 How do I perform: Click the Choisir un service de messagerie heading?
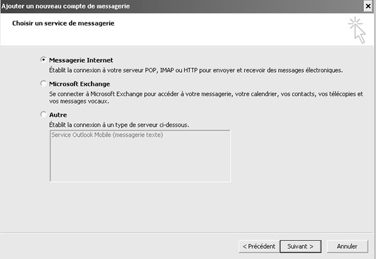pyautogui.click(x=63, y=23)
